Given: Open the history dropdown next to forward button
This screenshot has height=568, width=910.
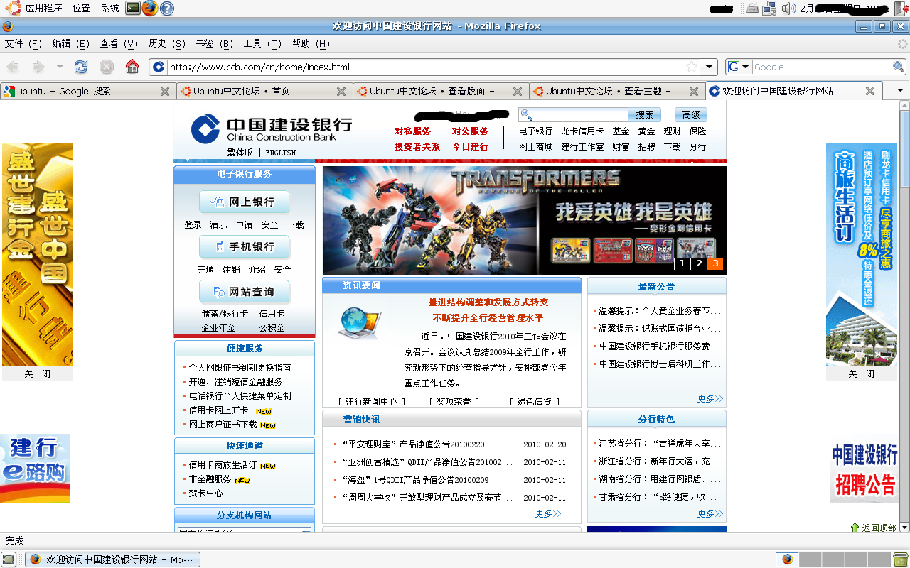Looking at the screenshot, I should point(60,67).
